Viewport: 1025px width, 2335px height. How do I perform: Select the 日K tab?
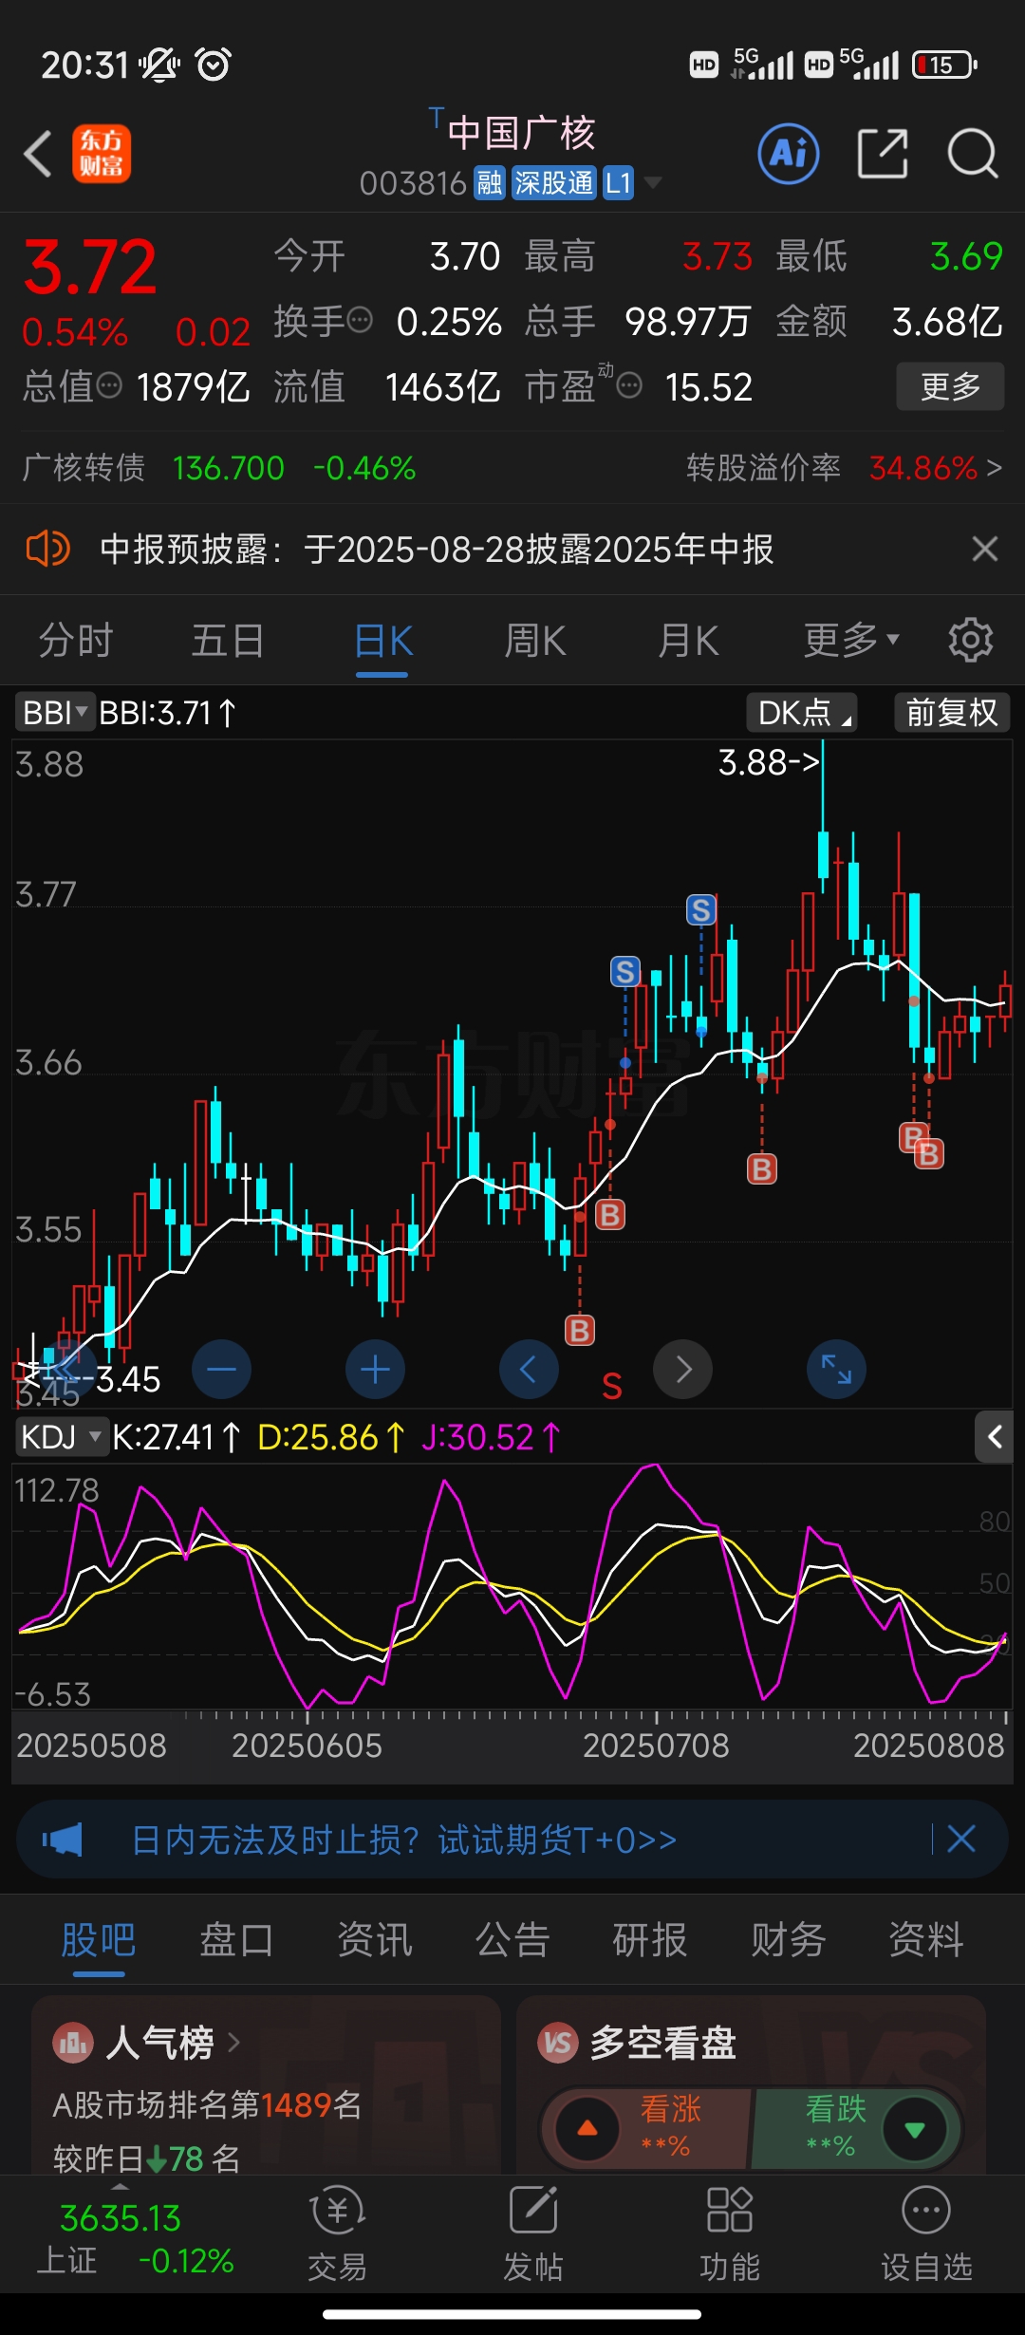coord(382,642)
